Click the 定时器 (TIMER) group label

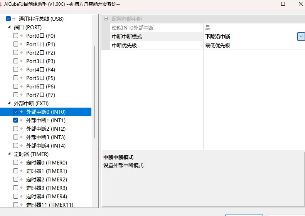click(31, 154)
